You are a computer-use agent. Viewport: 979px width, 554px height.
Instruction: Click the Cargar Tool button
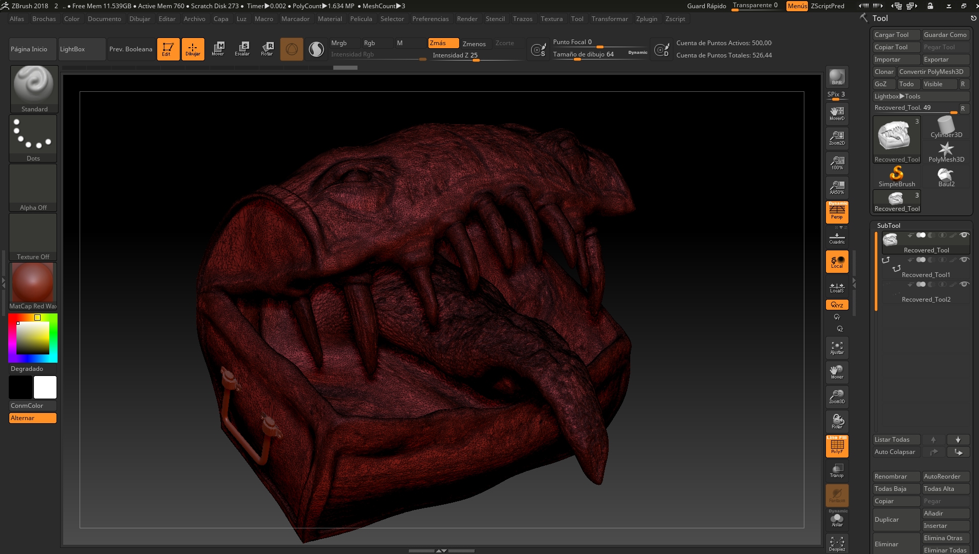(x=897, y=35)
